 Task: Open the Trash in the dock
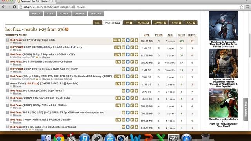[206, 137]
